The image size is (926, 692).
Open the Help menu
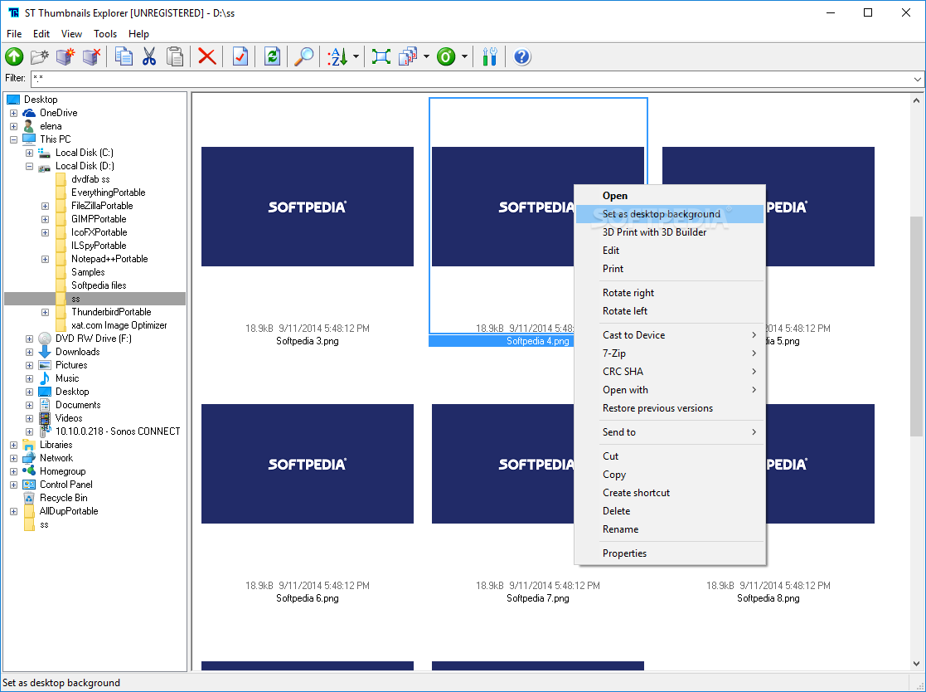[x=138, y=34]
